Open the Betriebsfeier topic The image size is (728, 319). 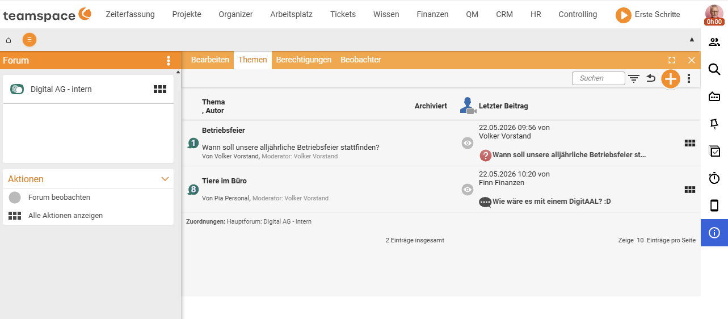224,131
